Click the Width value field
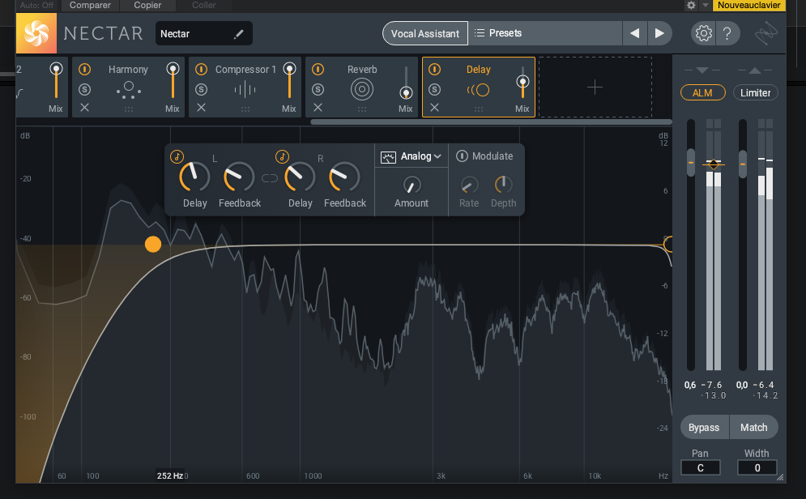Viewport: 806px width, 499px height. click(x=757, y=467)
